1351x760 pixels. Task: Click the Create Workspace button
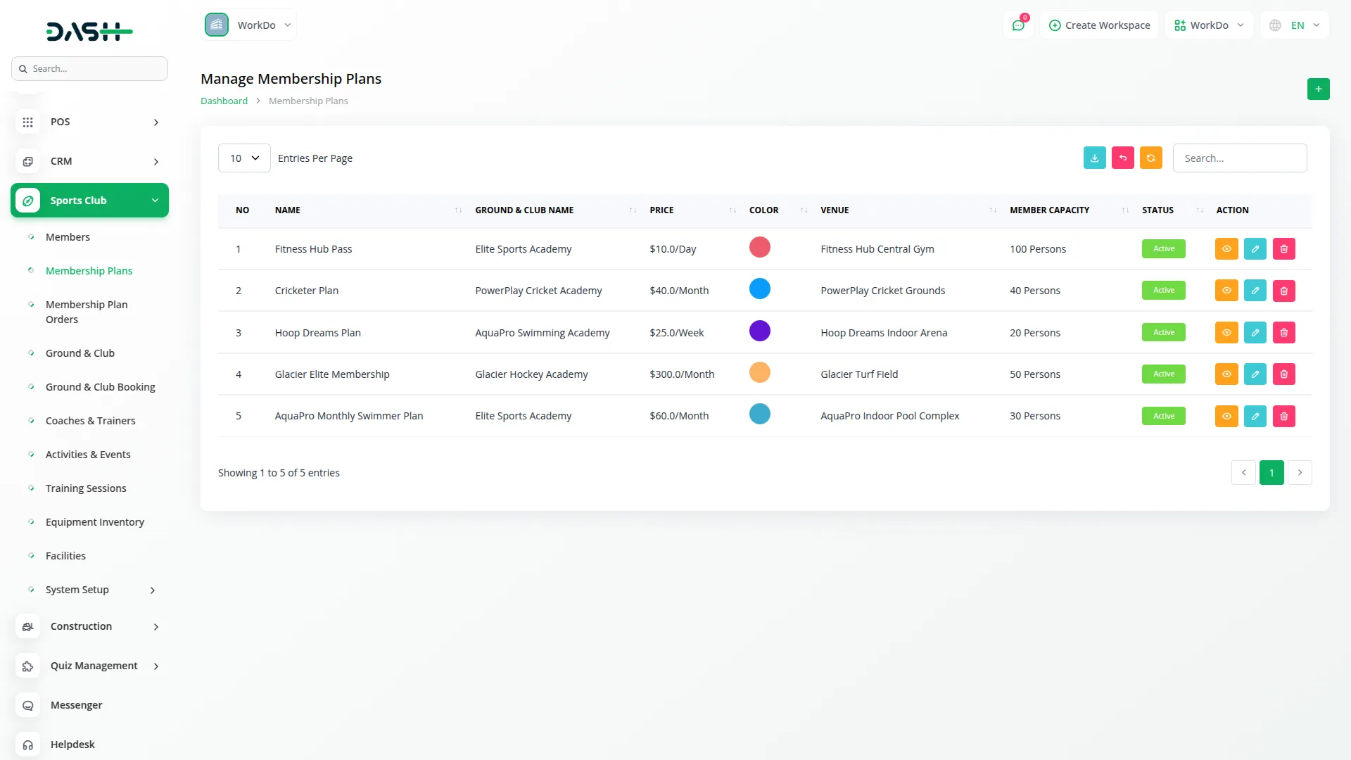[1099, 25]
